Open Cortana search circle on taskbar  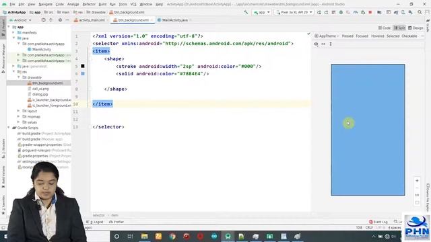117,236
